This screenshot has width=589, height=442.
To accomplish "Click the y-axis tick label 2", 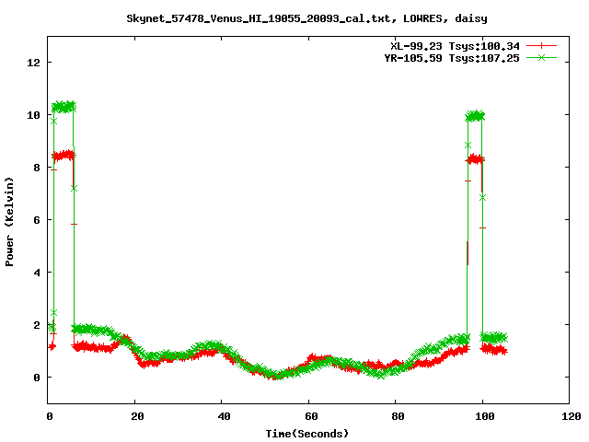I will coord(37,325).
